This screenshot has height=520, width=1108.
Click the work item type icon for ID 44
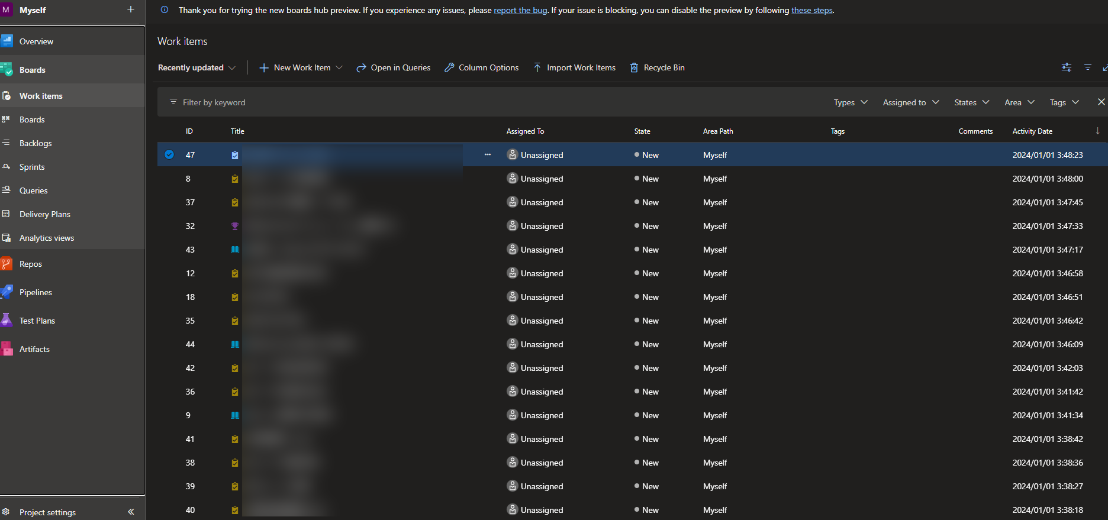coord(235,344)
